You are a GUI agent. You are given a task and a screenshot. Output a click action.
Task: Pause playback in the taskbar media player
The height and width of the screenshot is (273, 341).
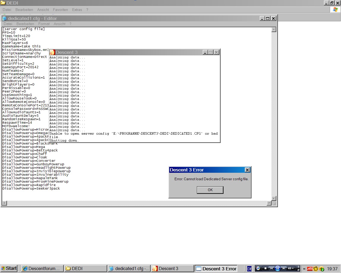tap(277, 268)
